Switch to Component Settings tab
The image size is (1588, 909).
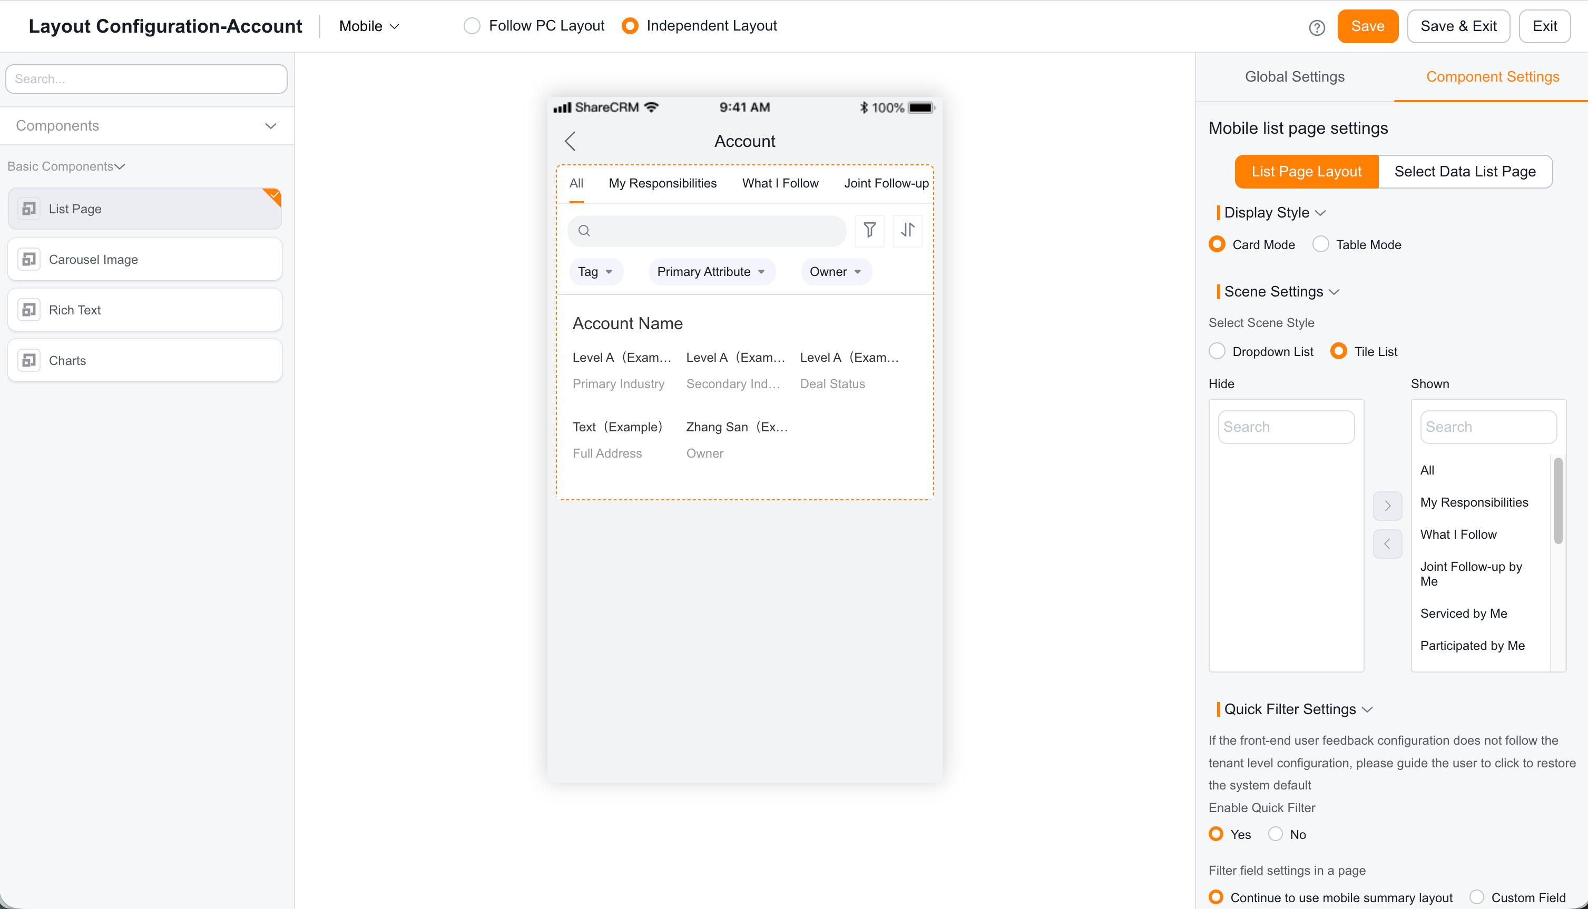tap(1492, 77)
